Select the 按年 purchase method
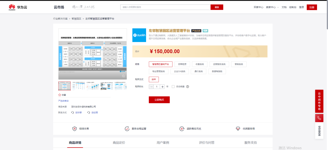The height and width of the screenshot is (150, 328). point(154,79)
